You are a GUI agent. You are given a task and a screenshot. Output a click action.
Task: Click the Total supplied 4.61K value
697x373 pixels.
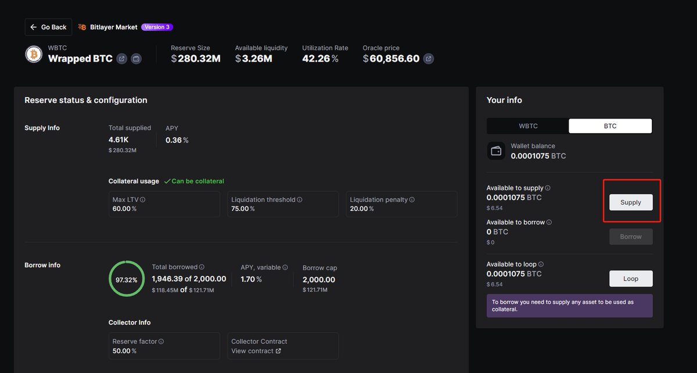(120, 140)
